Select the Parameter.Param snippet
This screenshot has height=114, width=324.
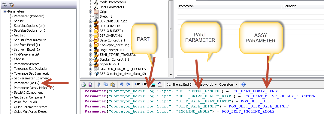(26, 64)
